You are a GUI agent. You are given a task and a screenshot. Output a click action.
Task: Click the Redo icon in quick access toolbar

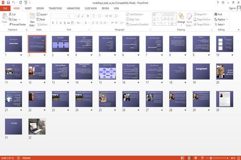pos(20,3)
